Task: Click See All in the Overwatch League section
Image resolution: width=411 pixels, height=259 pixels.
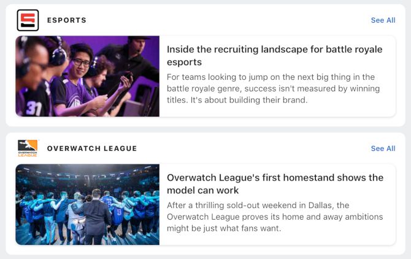Action: pos(383,149)
